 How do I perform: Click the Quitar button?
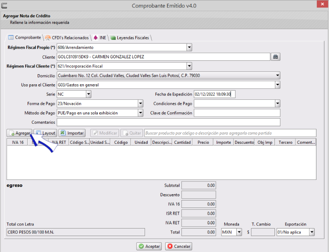pos(132,133)
